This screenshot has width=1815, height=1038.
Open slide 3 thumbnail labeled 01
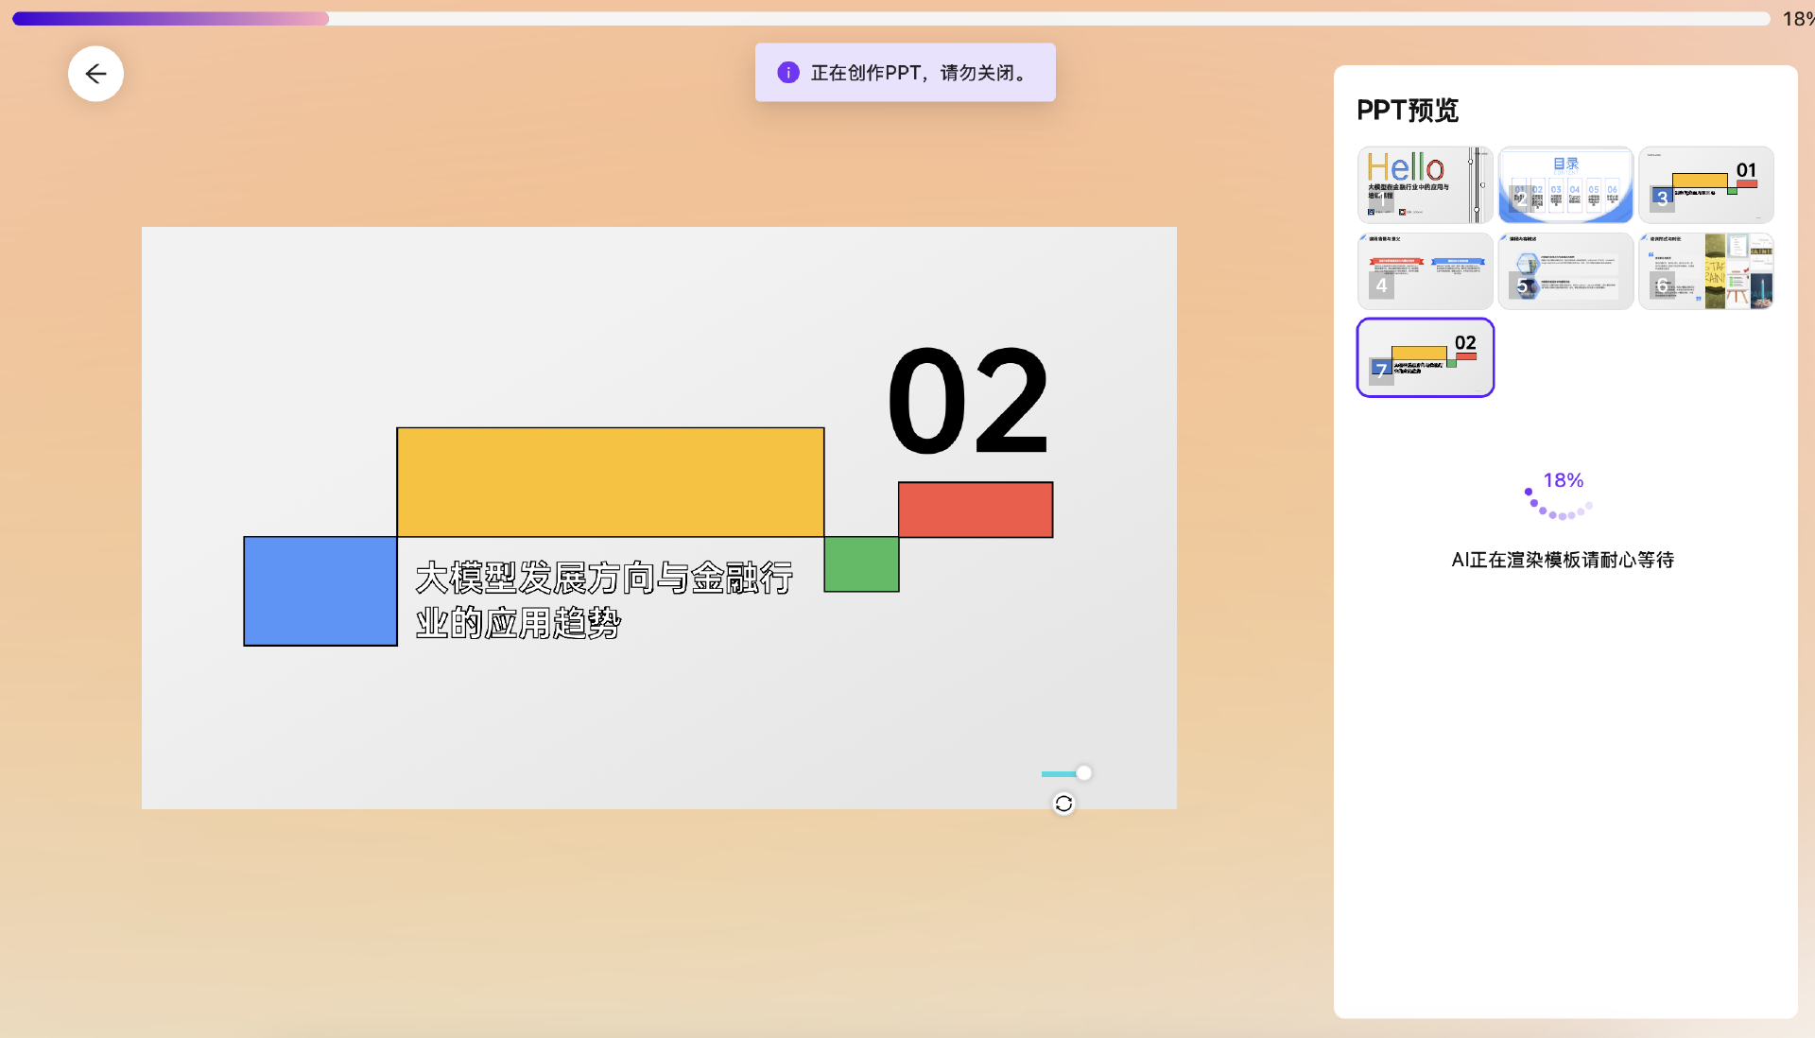coord(1705,185)
